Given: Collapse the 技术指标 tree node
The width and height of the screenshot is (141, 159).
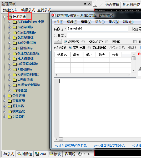Looking at the screenshot, I should click(4, 17).
